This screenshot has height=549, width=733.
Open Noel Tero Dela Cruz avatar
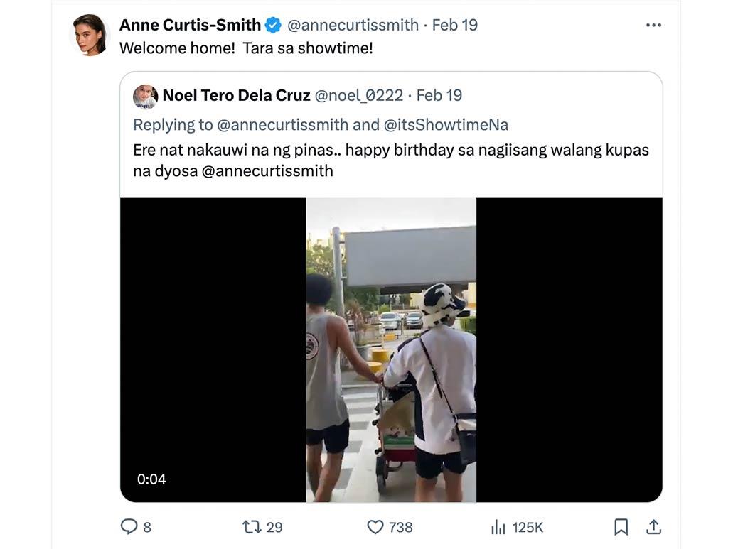(145, 96)
